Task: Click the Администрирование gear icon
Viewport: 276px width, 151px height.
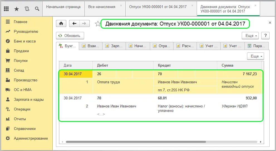Action: coord(8,139)
